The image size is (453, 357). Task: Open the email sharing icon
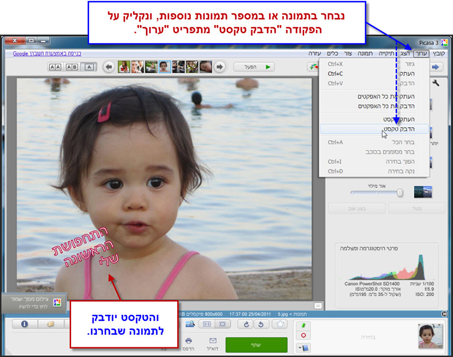tap(213, 341)
